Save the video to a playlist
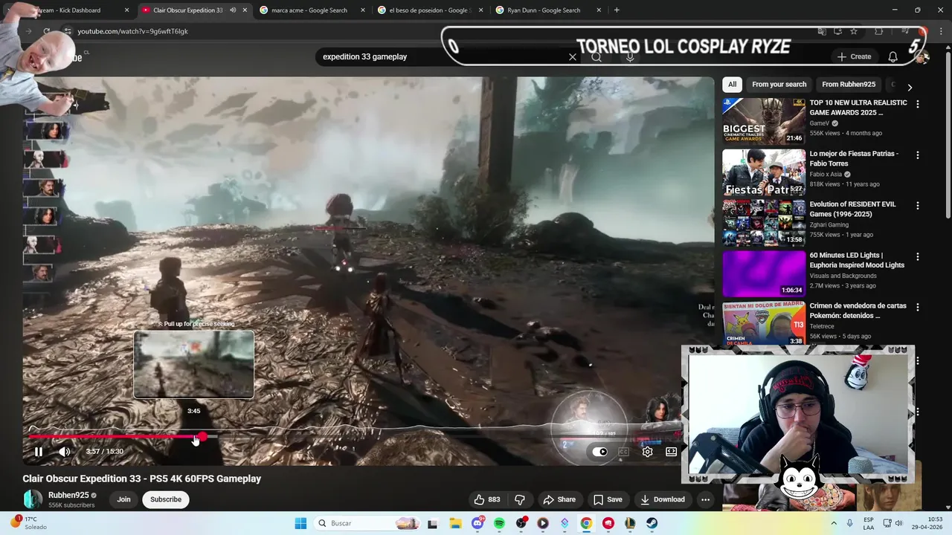Viewport: 952px width, 535px height. pyautogui.click(x=608, y=499)
